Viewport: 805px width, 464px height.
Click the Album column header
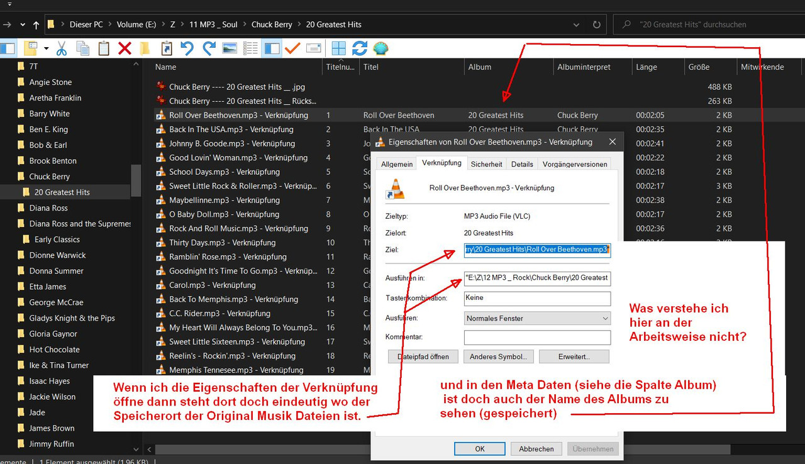coord(508,67)
